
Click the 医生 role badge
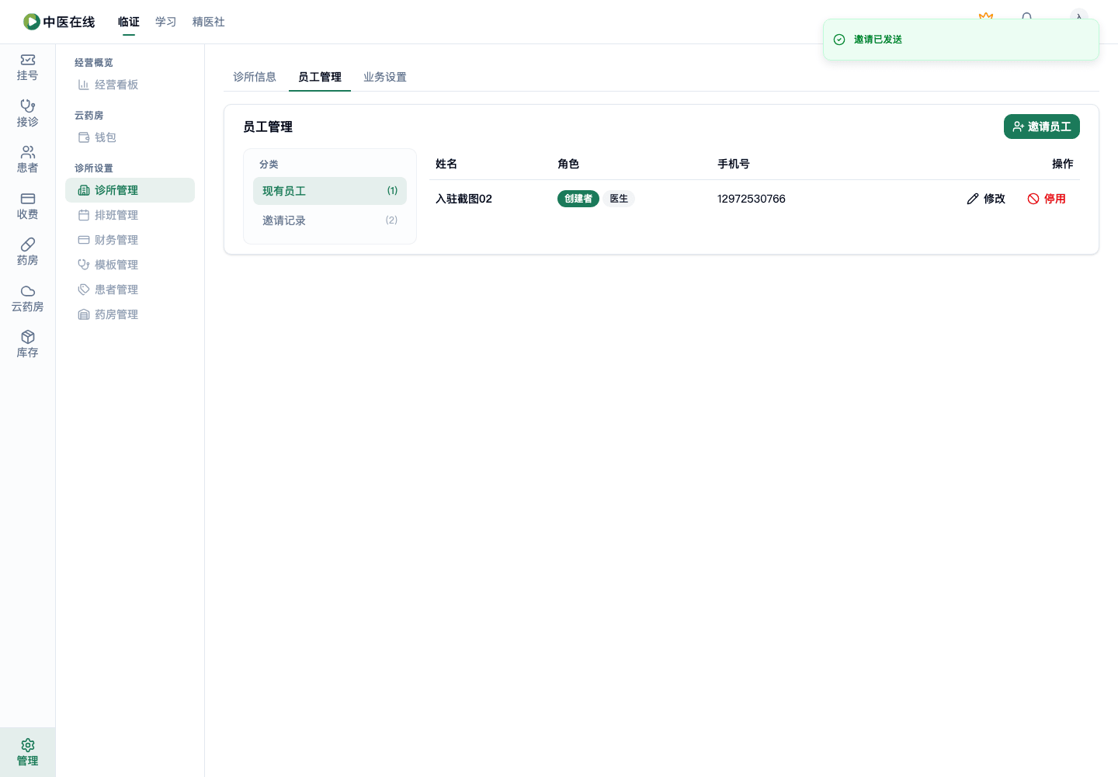pyautogui.click(x=619, y=199)
